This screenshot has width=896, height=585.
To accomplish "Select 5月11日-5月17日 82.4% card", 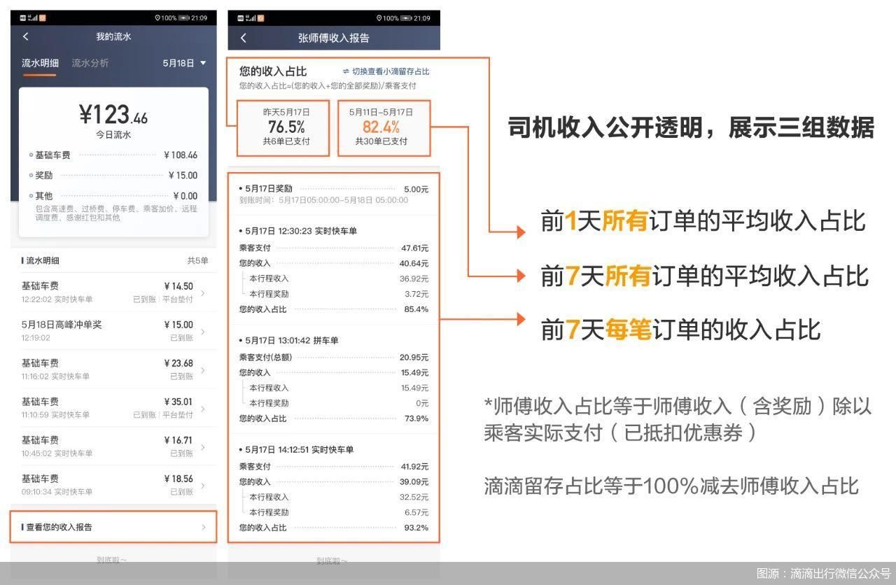I will click(384, 128).
